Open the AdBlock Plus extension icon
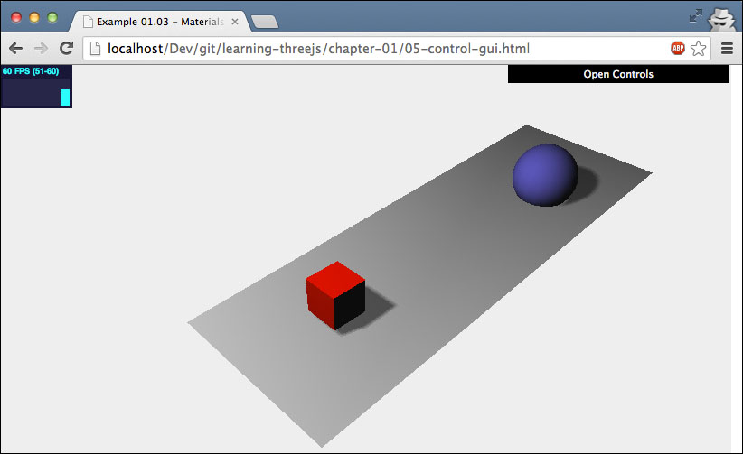743x454 pixels. (678, 48)
